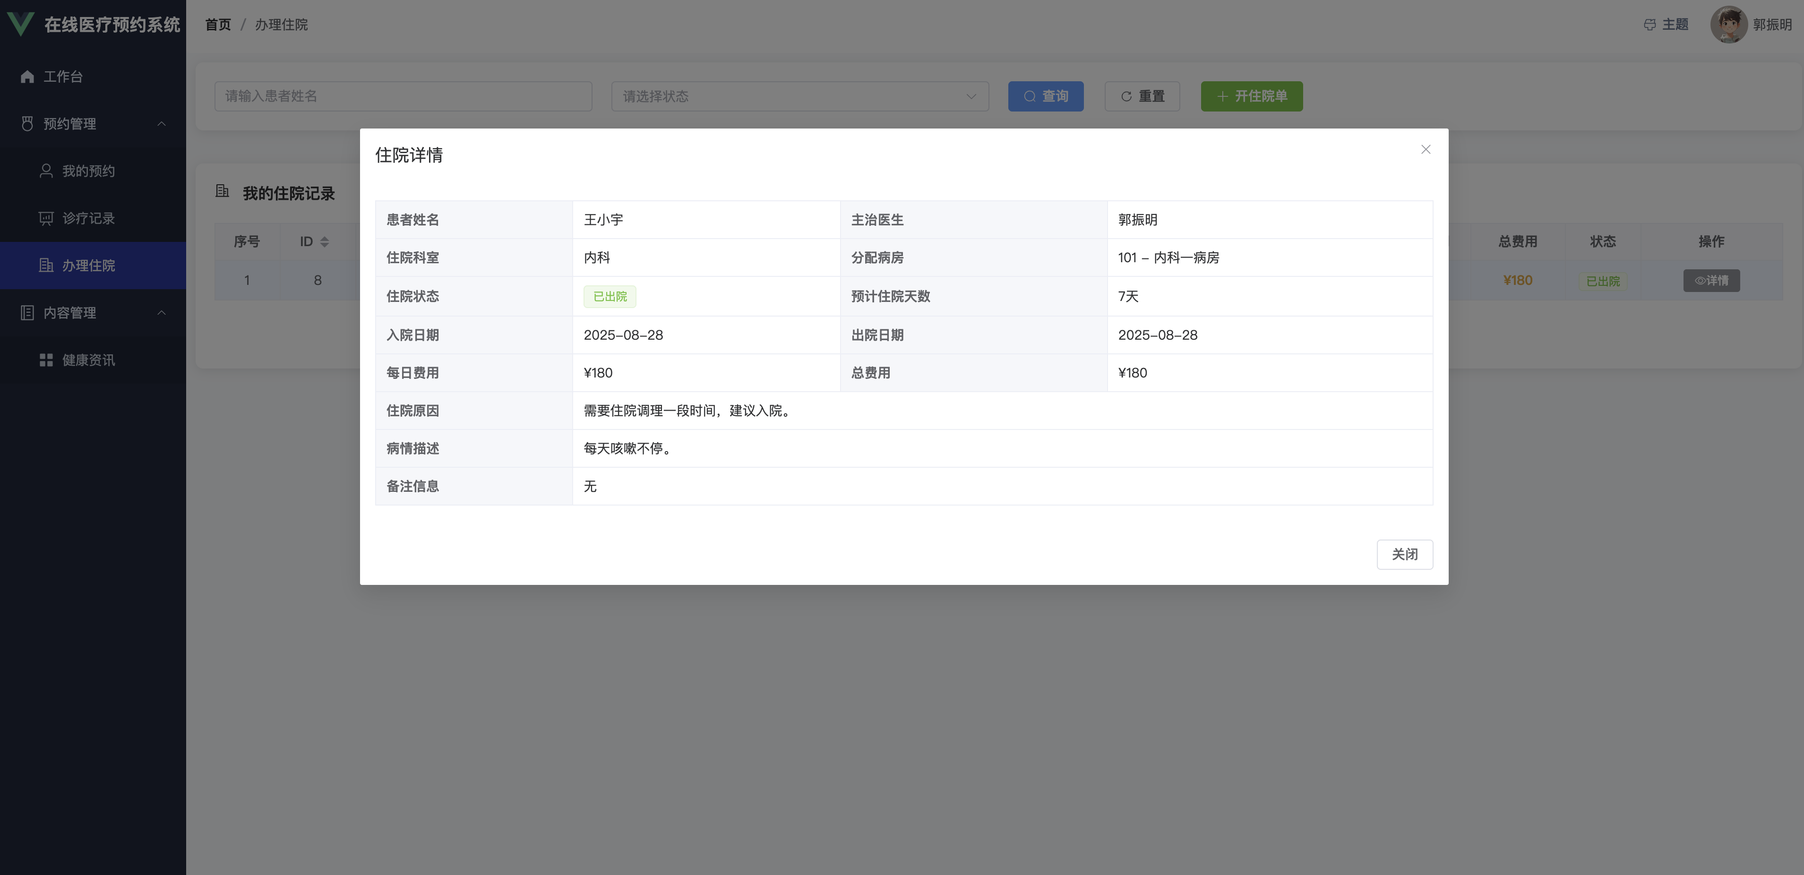Screen dimensions: 1804x875
Task: Go to 首页 in the breadcrumb
Action: click(x=218, y=25)
